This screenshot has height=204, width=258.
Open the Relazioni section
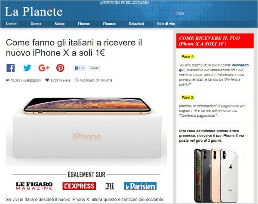coord(136,24)
